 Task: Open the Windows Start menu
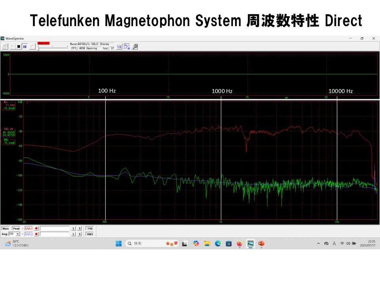click(118, 243)
